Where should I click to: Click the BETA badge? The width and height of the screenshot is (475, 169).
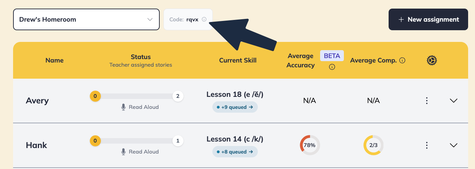click(332, 56)
